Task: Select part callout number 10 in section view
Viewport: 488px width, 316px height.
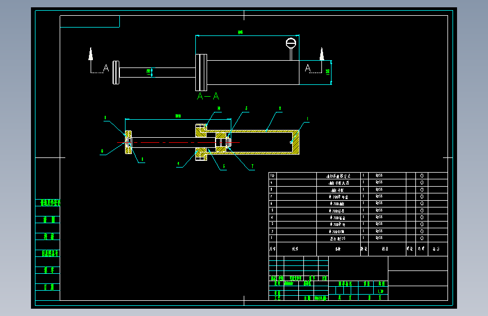Action: (x=219, y=108)
